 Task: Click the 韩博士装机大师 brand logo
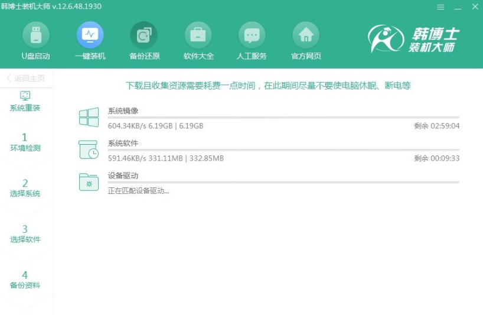point(413,39)
